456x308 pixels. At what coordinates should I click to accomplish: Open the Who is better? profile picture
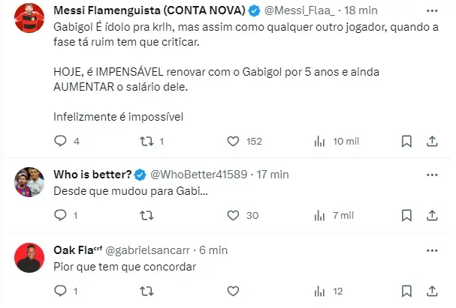coord(29,182)
